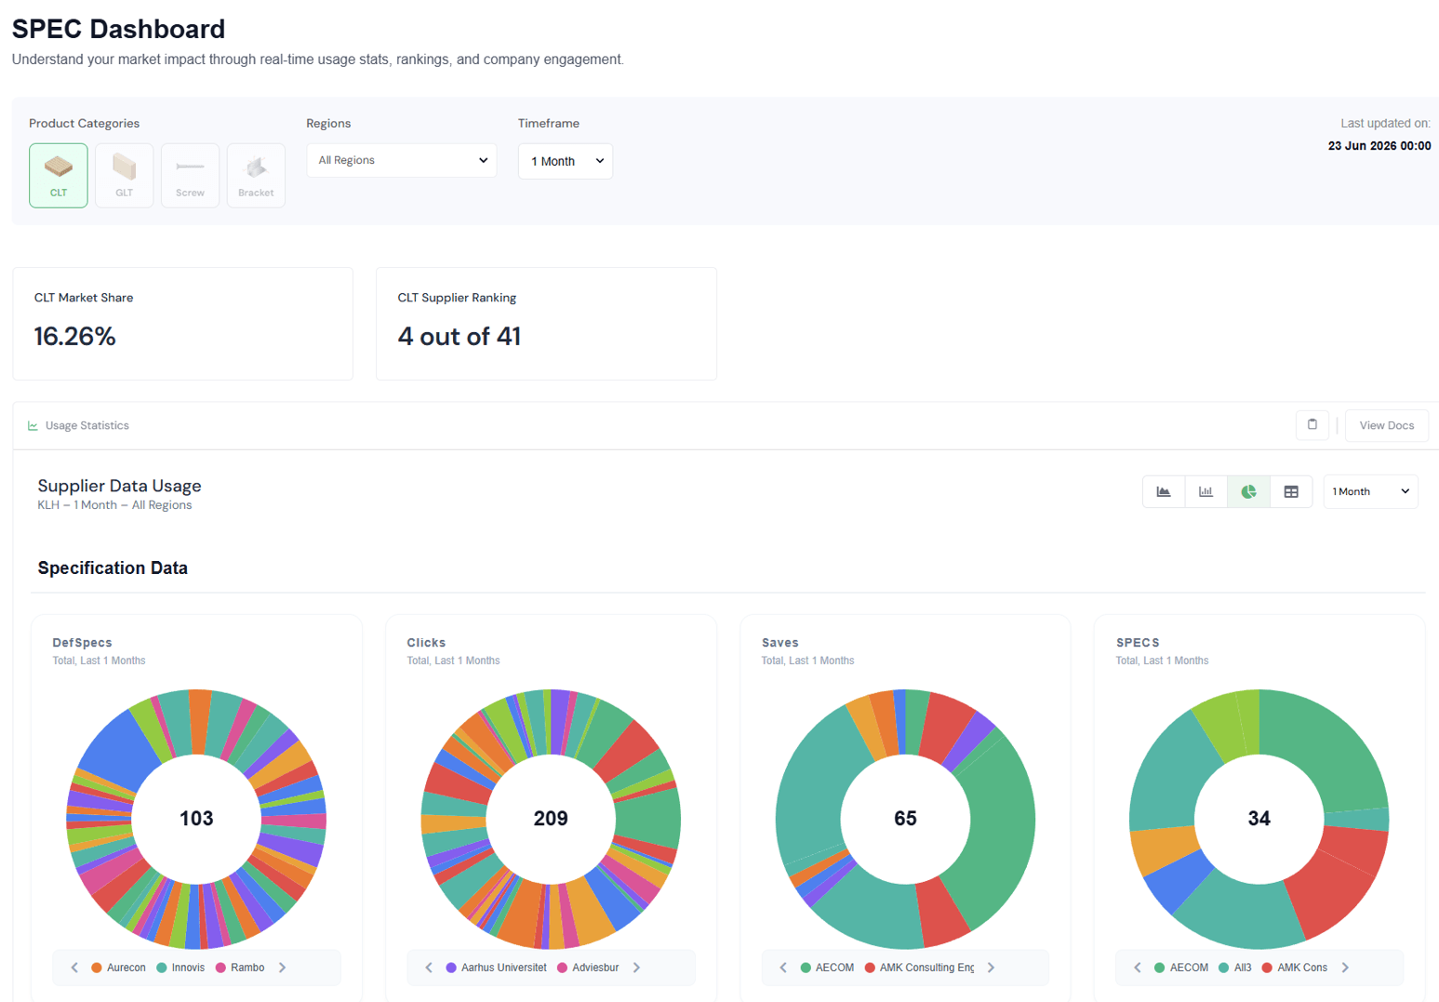Click the 16.26% market share value
The width and height of the screenshot is (1439, 1002).
74,336
